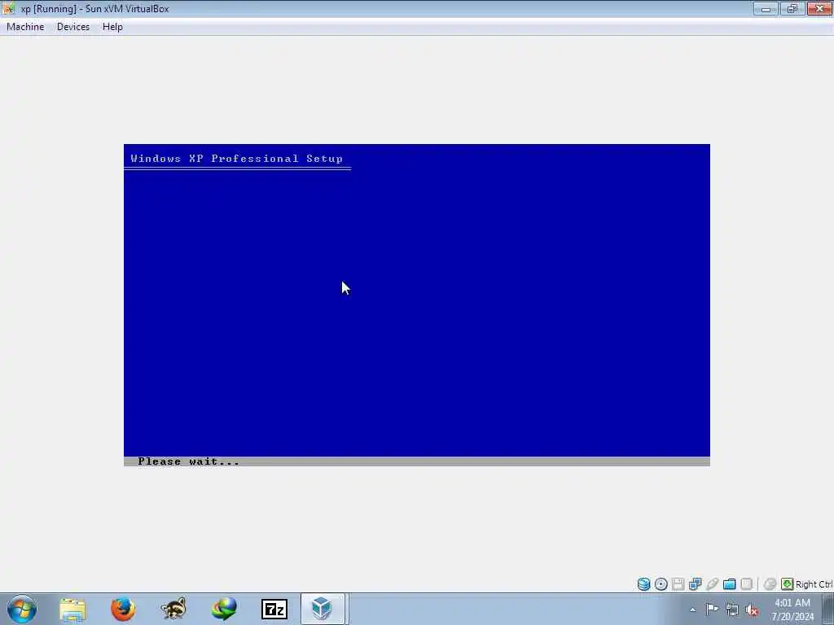
Task: Open Windows Explorer from the taskbar
Action: (x=72, y=609)
